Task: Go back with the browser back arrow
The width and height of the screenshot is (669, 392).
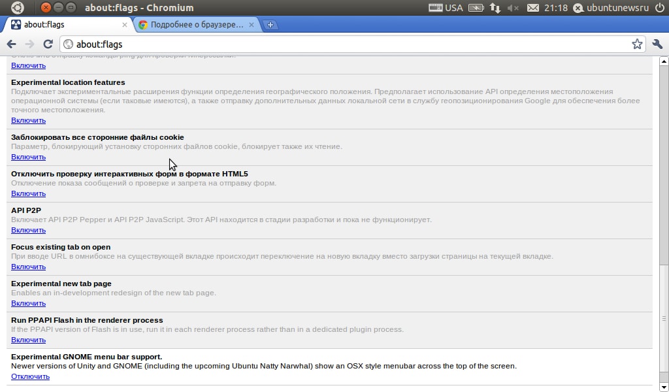Action: click(x=12, y=44)
